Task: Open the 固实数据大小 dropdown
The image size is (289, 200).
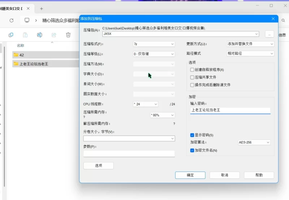Action: point(154,94)
